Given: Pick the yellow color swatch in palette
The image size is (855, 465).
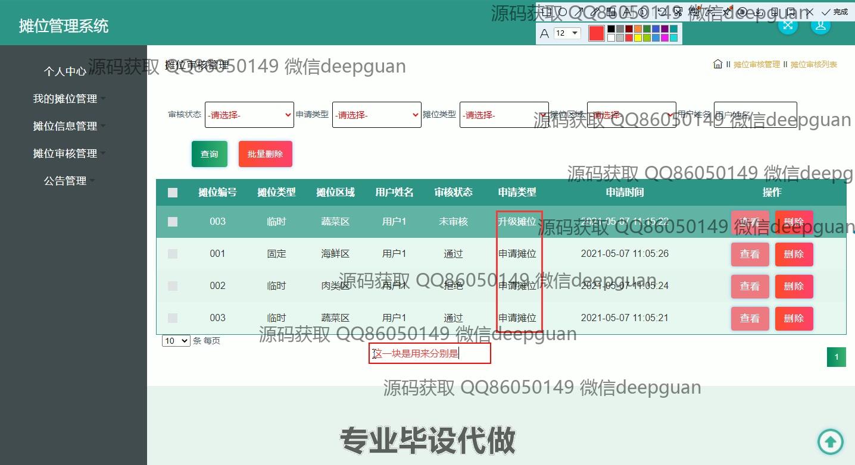Looking at the screenshot, I should point(638,38).
